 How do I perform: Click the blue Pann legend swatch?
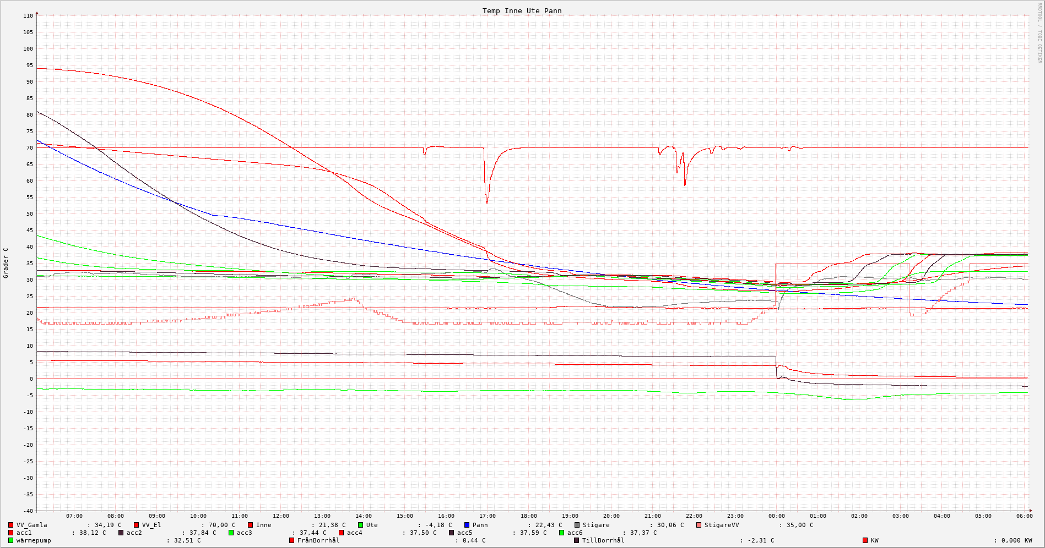(467, 525)
